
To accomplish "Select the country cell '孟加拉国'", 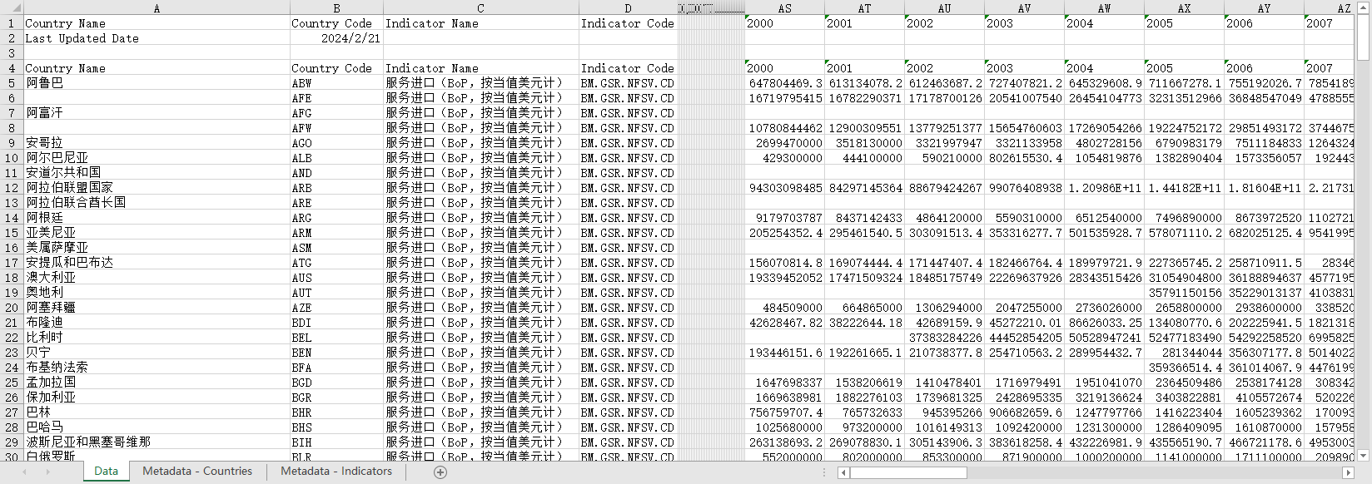I will coord(157,383).
